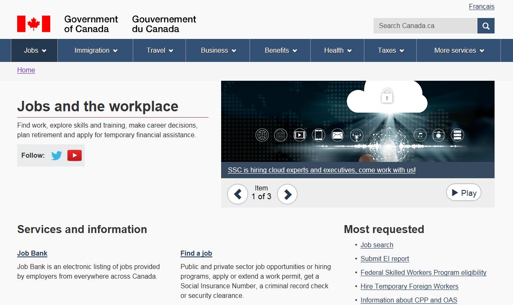Switch language to Français

[x=482, y=7]
